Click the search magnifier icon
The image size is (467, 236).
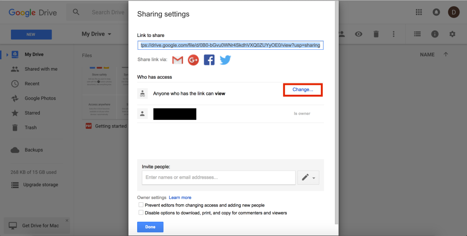(76, 12)
